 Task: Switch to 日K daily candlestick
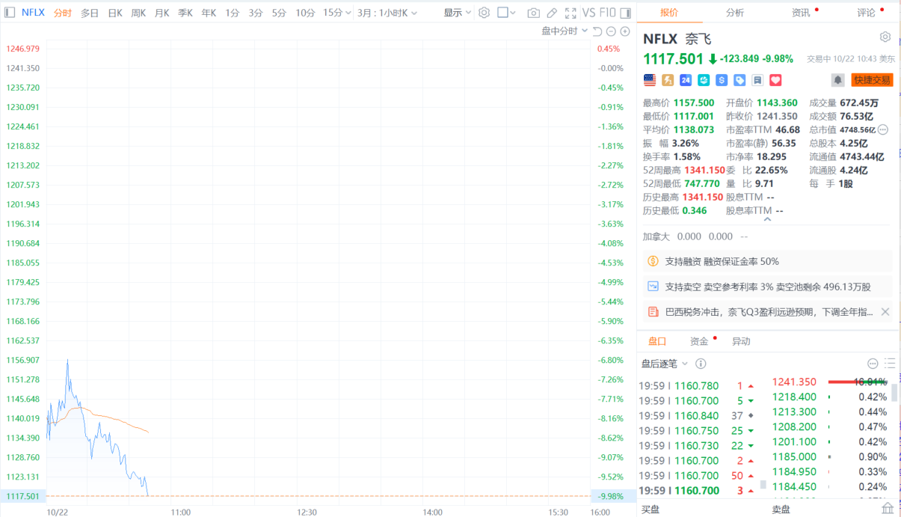[x=115, y=13]
